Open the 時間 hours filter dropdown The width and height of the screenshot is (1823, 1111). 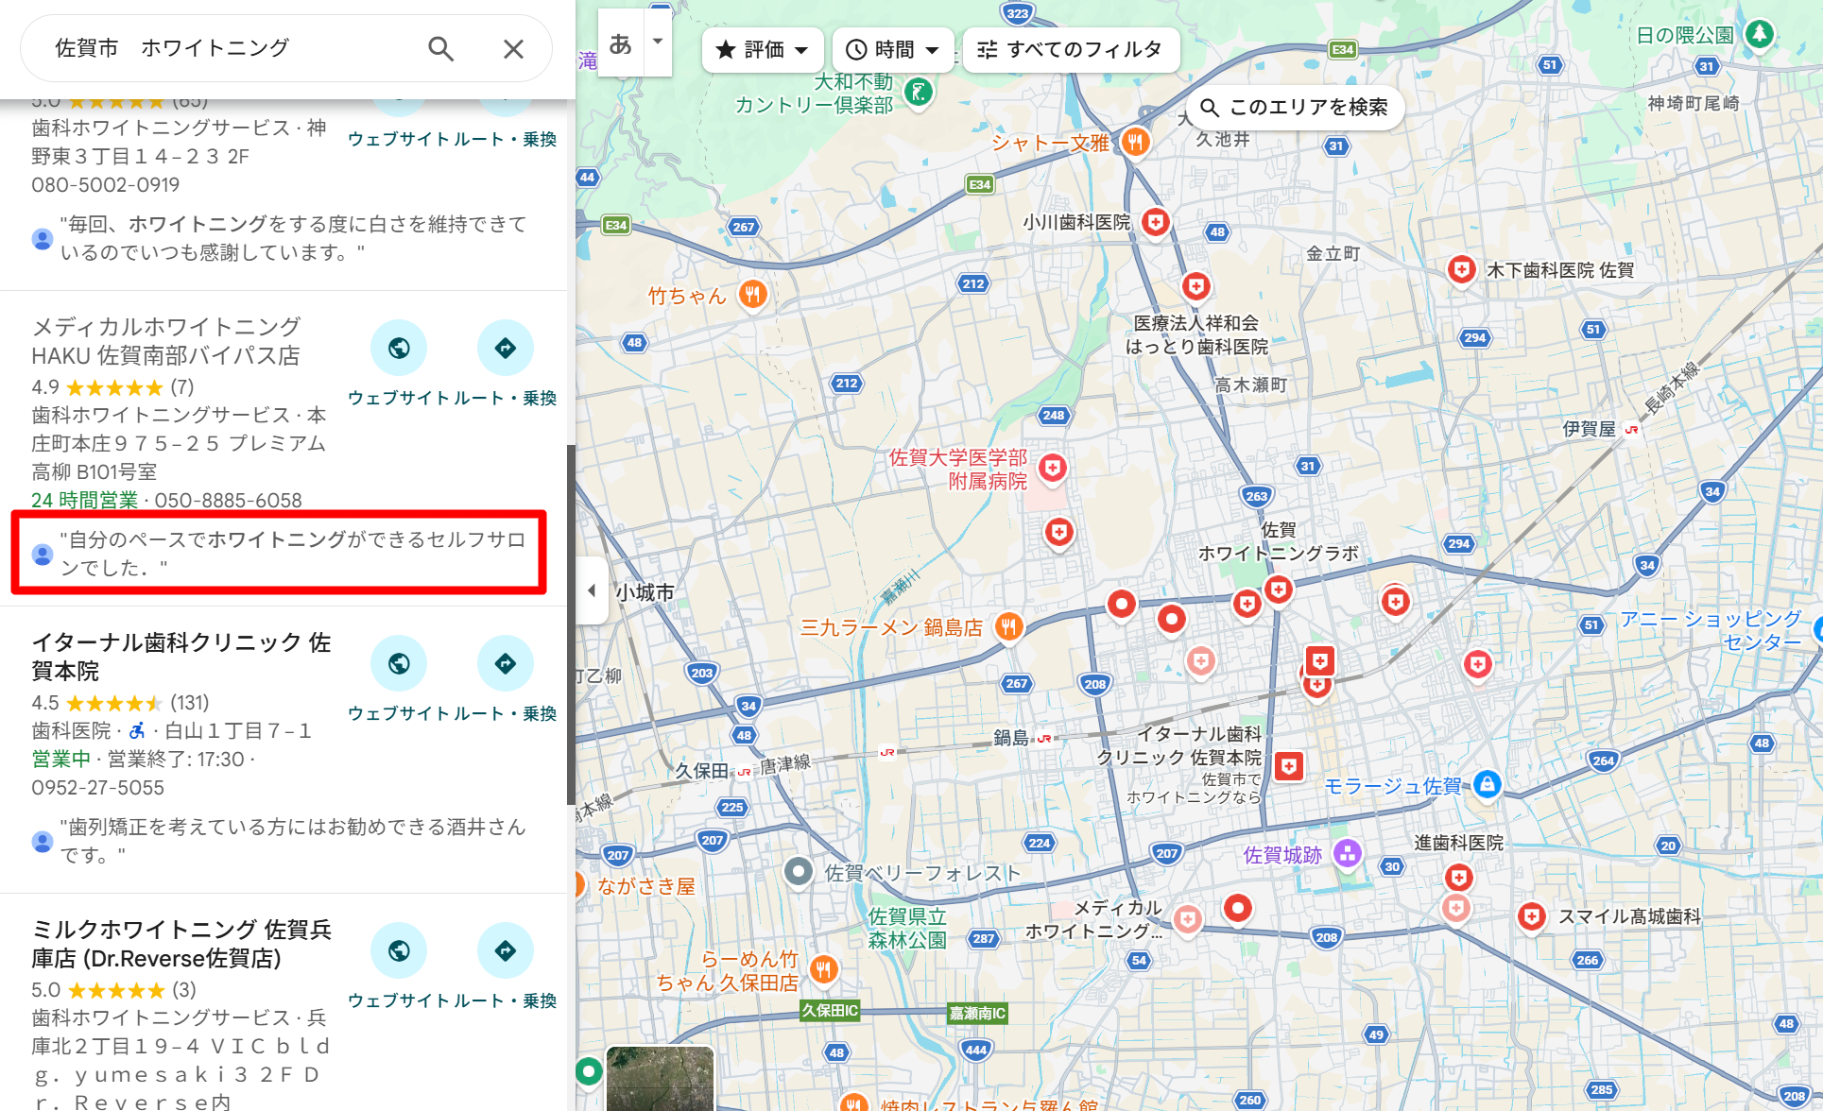pos(892,49)
